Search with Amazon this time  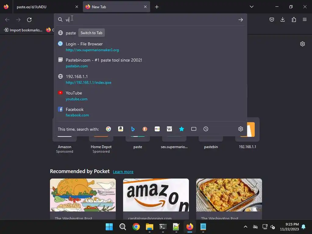[x=121, y=129]
